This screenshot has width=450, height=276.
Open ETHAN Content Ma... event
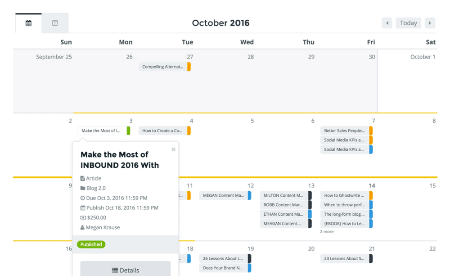[286, 214]
